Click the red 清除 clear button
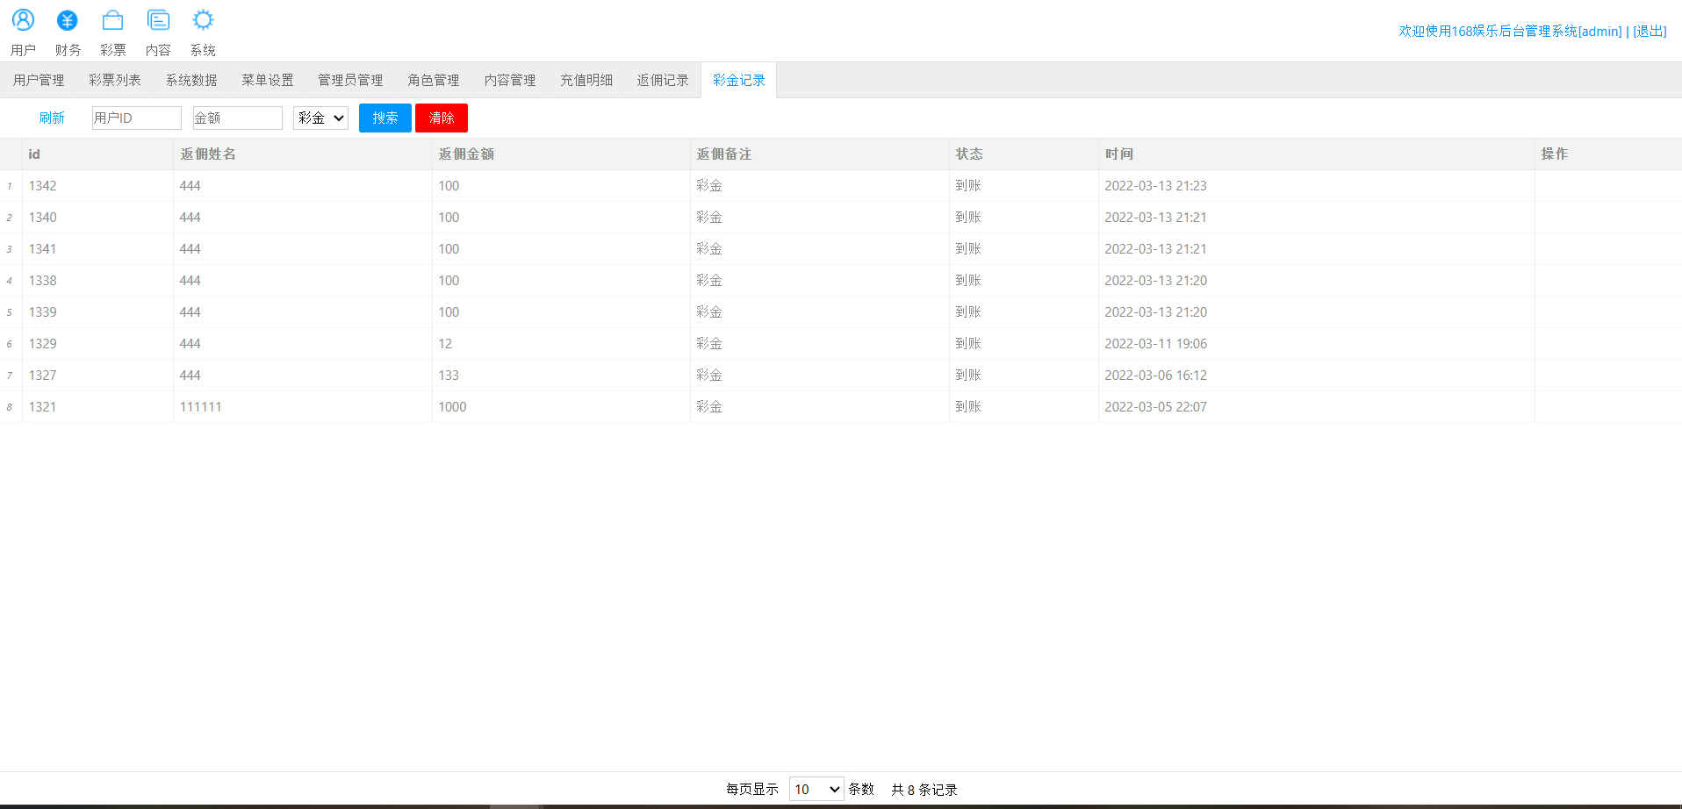 (442, 118)
